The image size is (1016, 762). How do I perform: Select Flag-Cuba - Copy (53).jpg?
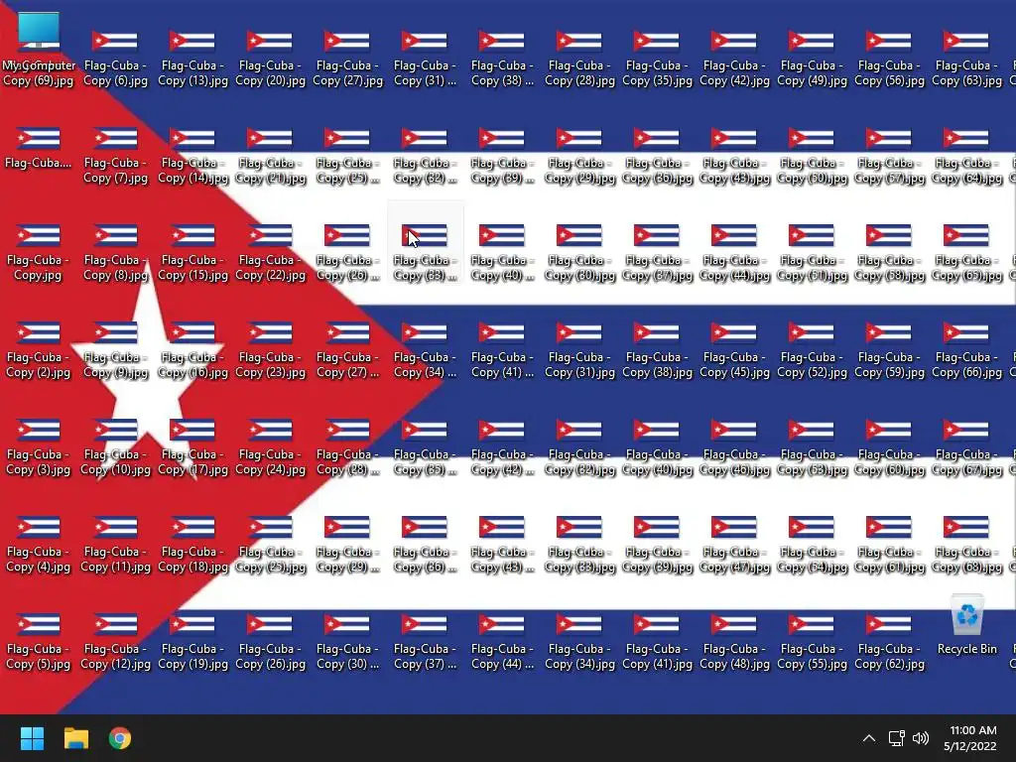(812, 447)
